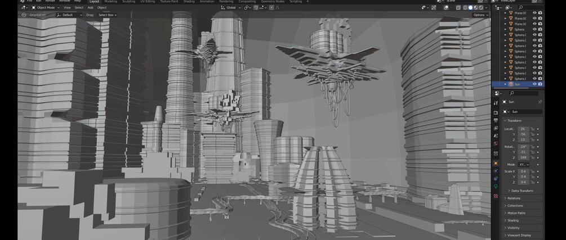Switch viewport to wireframe shading
The width and height of the screenshot is (566, 240).
coord(465,7)
